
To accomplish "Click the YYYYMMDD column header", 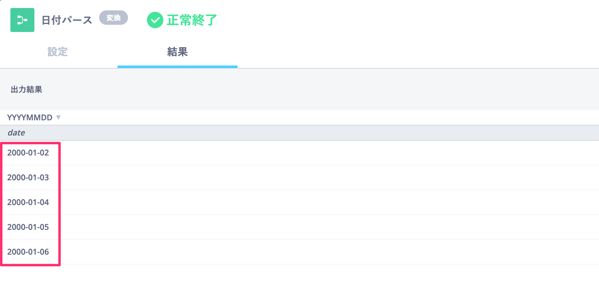I will click(30, 118).
